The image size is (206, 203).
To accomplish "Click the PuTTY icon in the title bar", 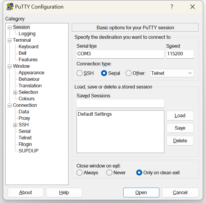I will pos(10,7).
